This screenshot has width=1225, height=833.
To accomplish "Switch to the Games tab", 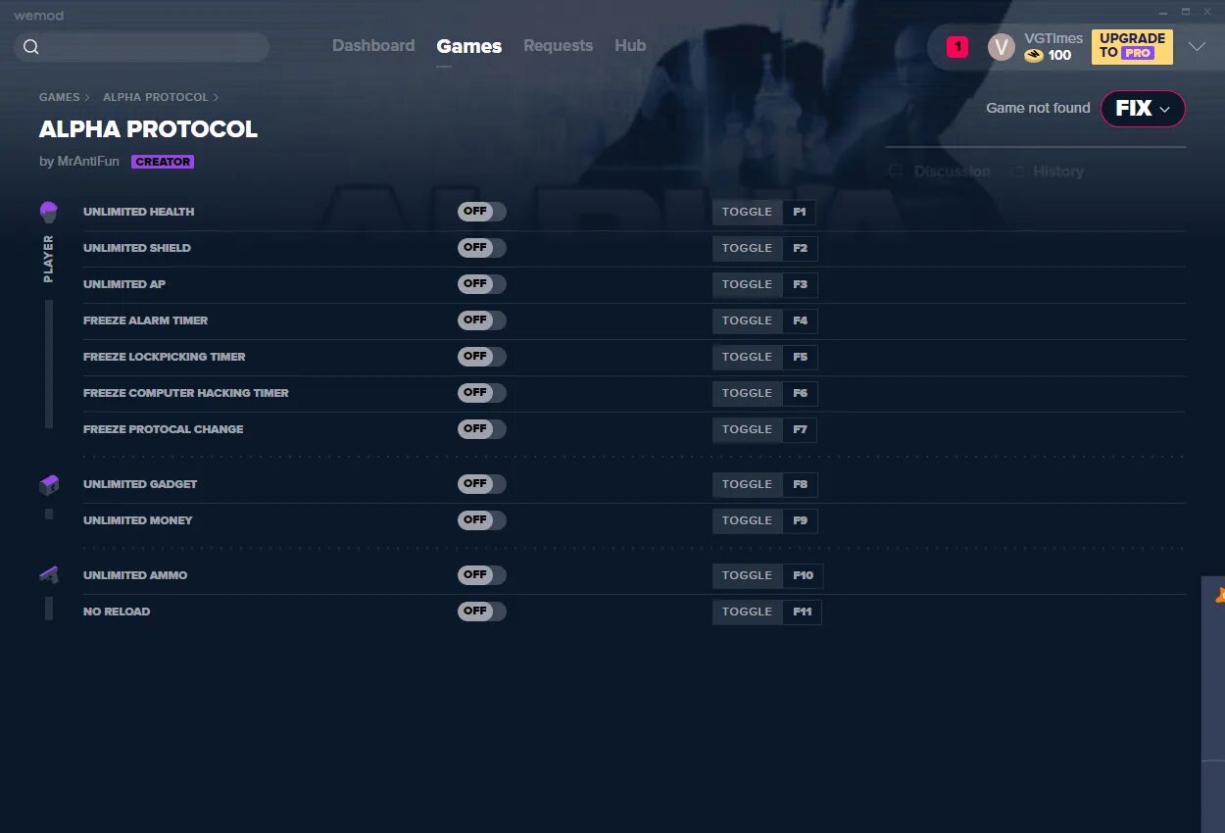I will [469, 46].
